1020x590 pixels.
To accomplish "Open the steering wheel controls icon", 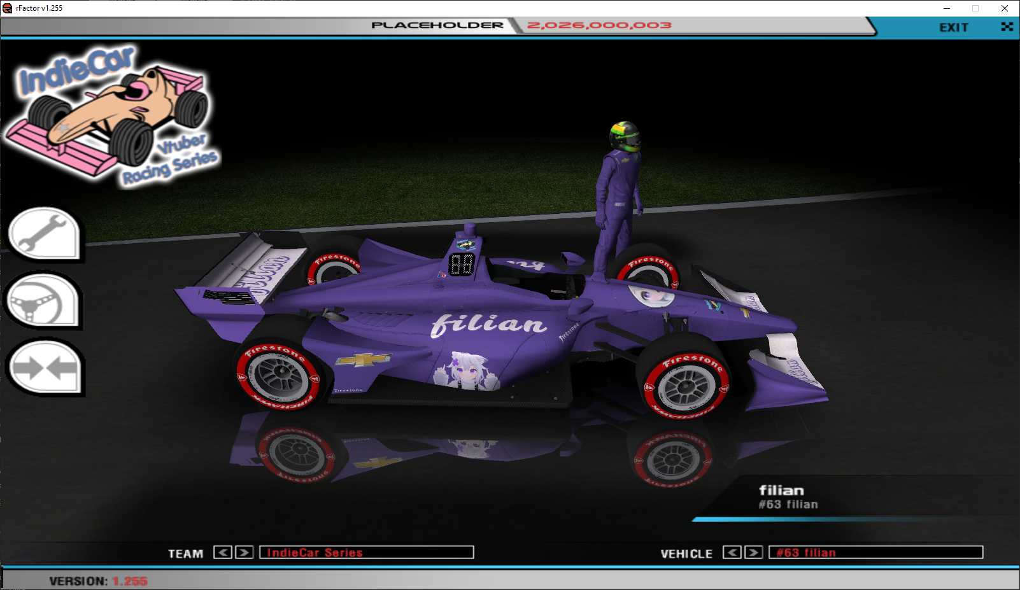I will point(43,300).
